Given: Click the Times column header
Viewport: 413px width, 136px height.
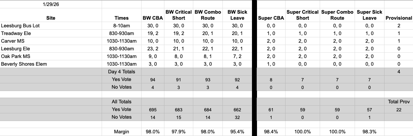Looking at the screenshot, I should click(x=121, y=18).
